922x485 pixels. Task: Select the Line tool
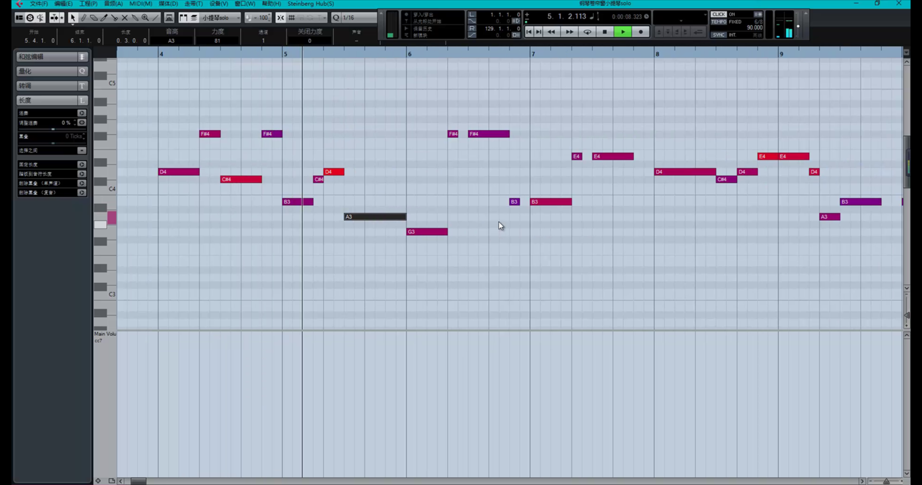pyautogui.click(x=156, y=18)
